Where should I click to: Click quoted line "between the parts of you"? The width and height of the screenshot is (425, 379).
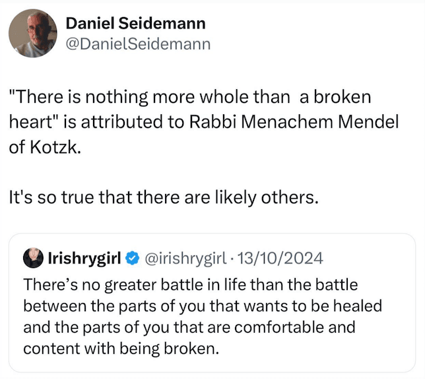114,306
